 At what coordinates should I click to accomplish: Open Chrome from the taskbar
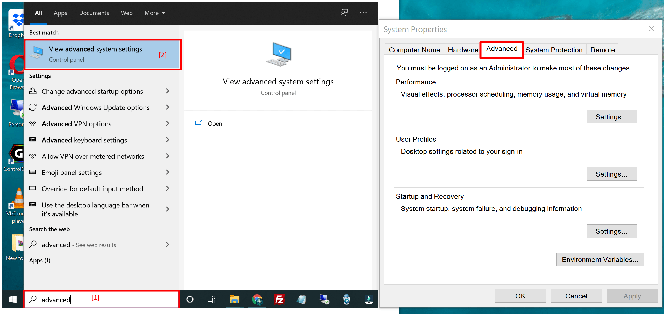pyautogui.click(x=257, y=300)
